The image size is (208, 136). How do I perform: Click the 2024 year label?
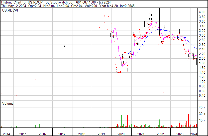coord(193,134)
